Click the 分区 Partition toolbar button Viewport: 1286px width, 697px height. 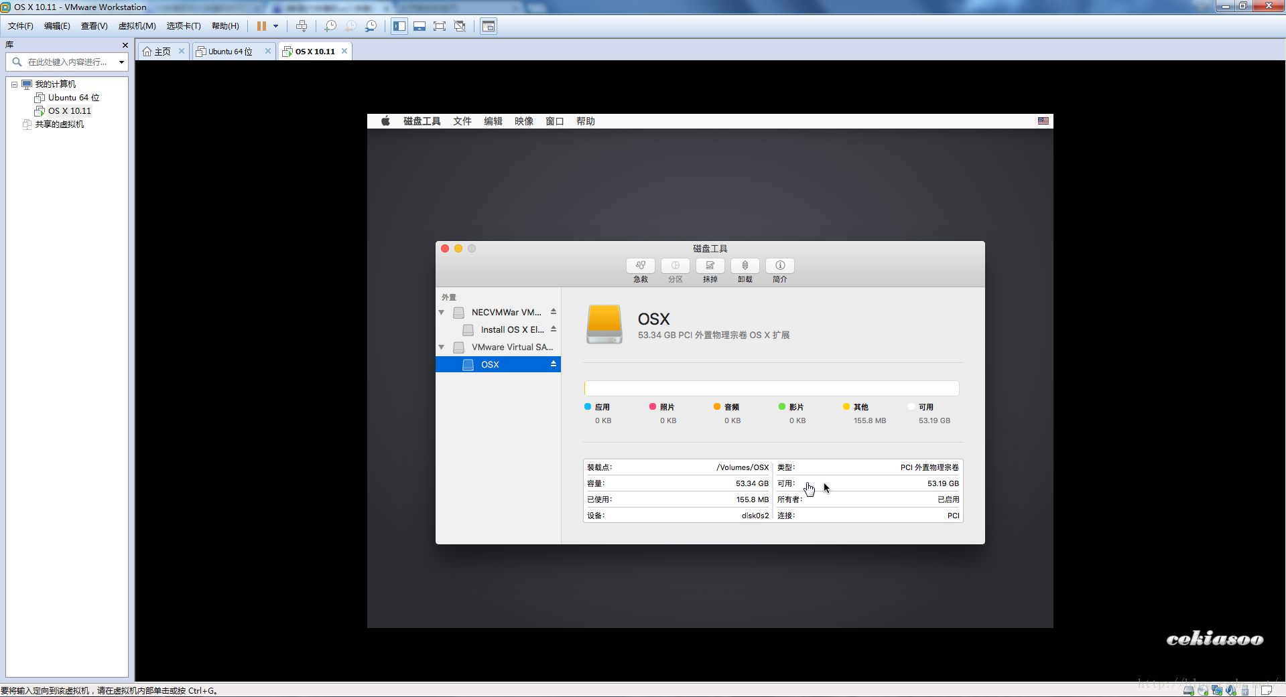(x=676, y=266)
